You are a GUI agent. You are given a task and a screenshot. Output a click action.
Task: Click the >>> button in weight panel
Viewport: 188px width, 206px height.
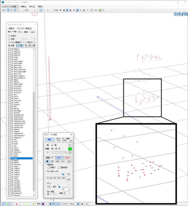coord(63,161)
